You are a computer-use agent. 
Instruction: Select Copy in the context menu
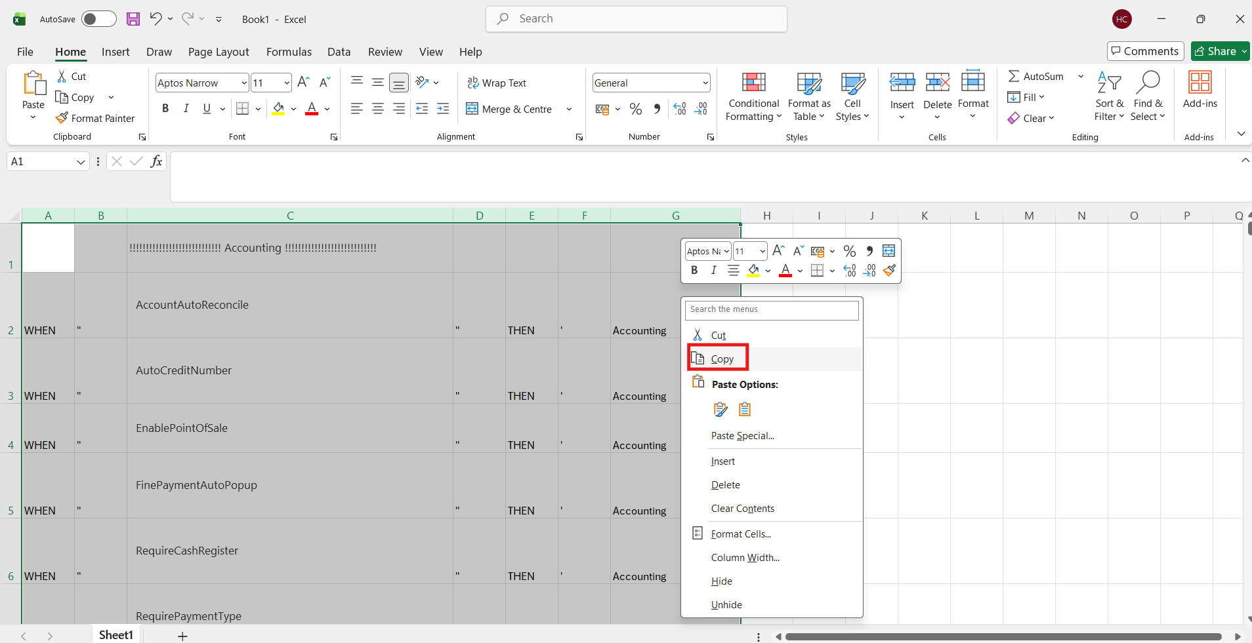pos(721,359)
